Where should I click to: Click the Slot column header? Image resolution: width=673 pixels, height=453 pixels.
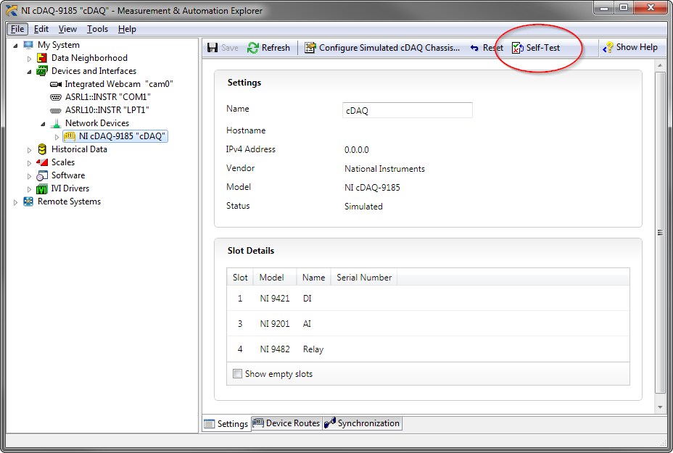pos(240,277)
